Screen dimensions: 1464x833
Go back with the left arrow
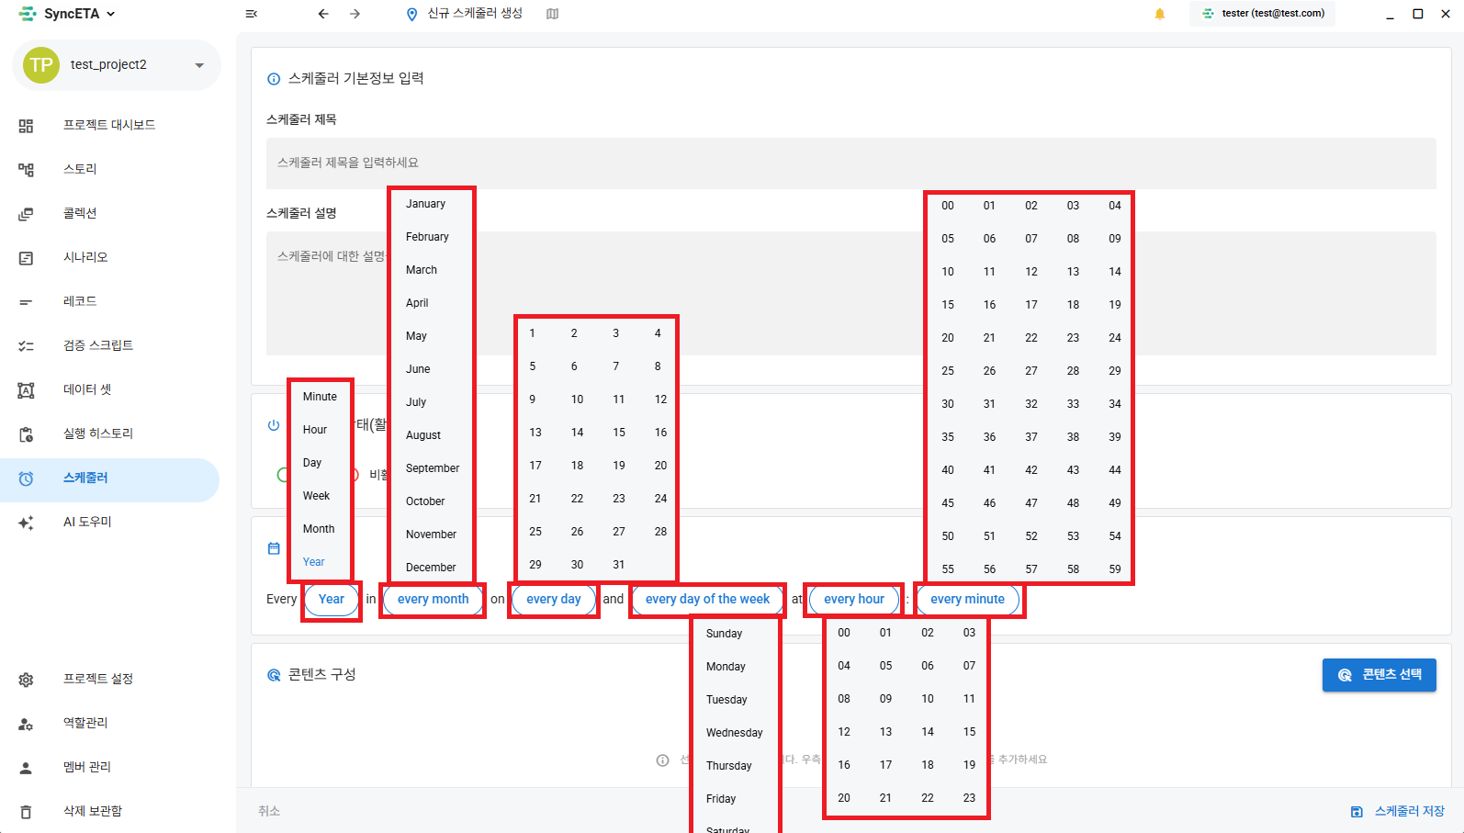323,14
